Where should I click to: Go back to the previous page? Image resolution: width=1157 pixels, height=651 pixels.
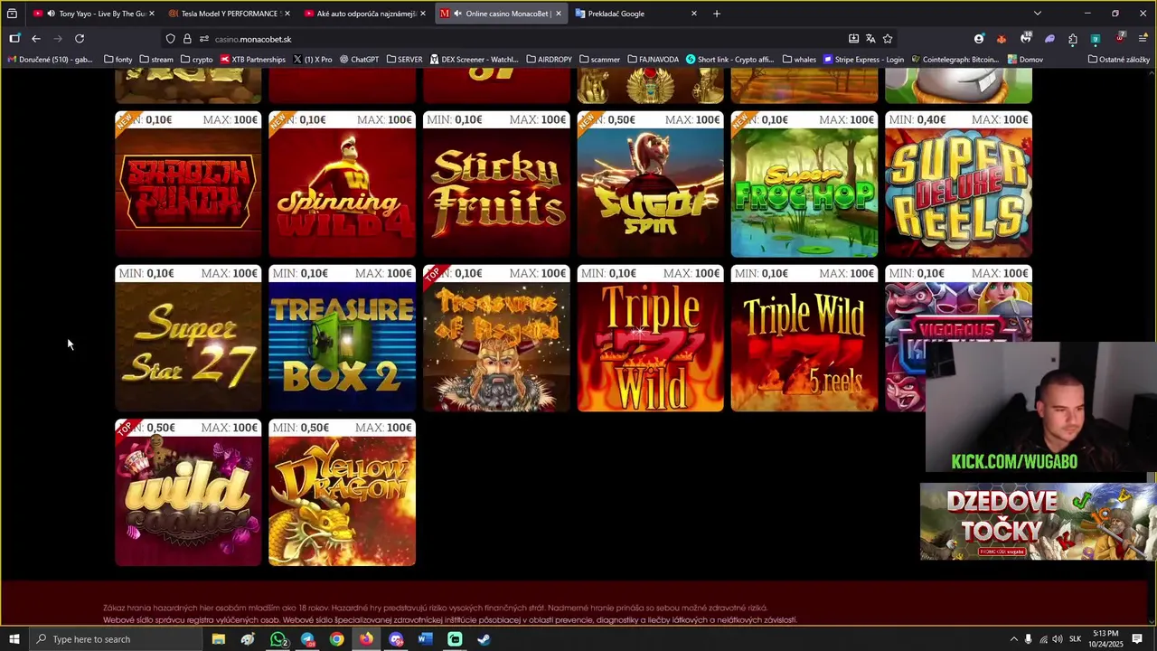click(36, 39)
